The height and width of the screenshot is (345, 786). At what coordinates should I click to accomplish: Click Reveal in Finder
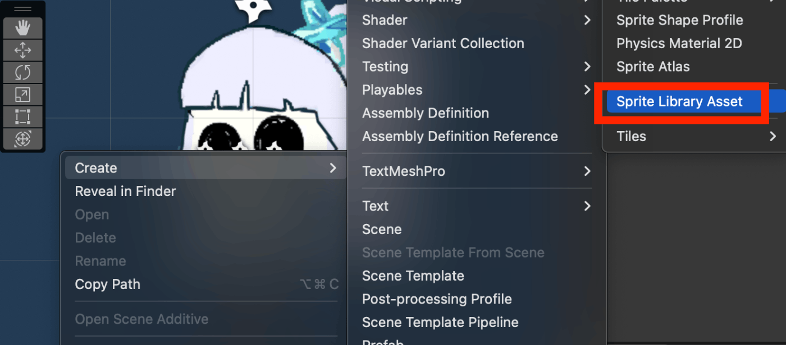pyautogui.click(x=126, y=192)
